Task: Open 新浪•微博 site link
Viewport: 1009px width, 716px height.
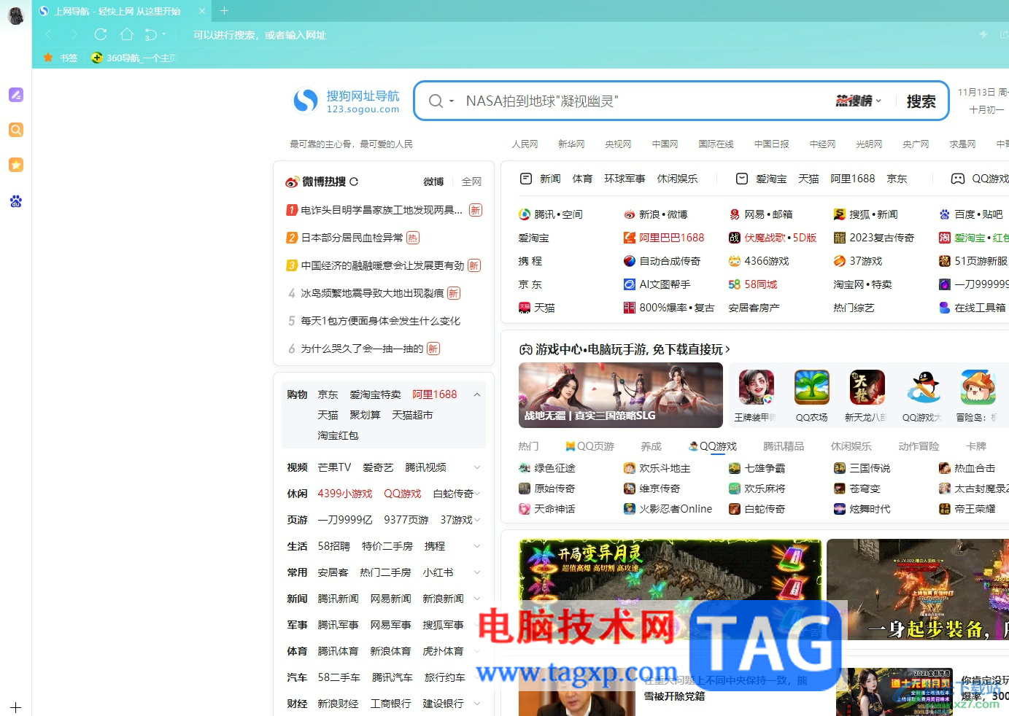Action: 655,214
